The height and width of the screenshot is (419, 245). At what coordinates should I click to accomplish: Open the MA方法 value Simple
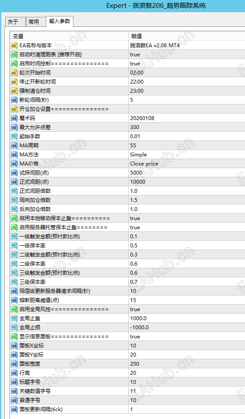(x=138, y=154)
